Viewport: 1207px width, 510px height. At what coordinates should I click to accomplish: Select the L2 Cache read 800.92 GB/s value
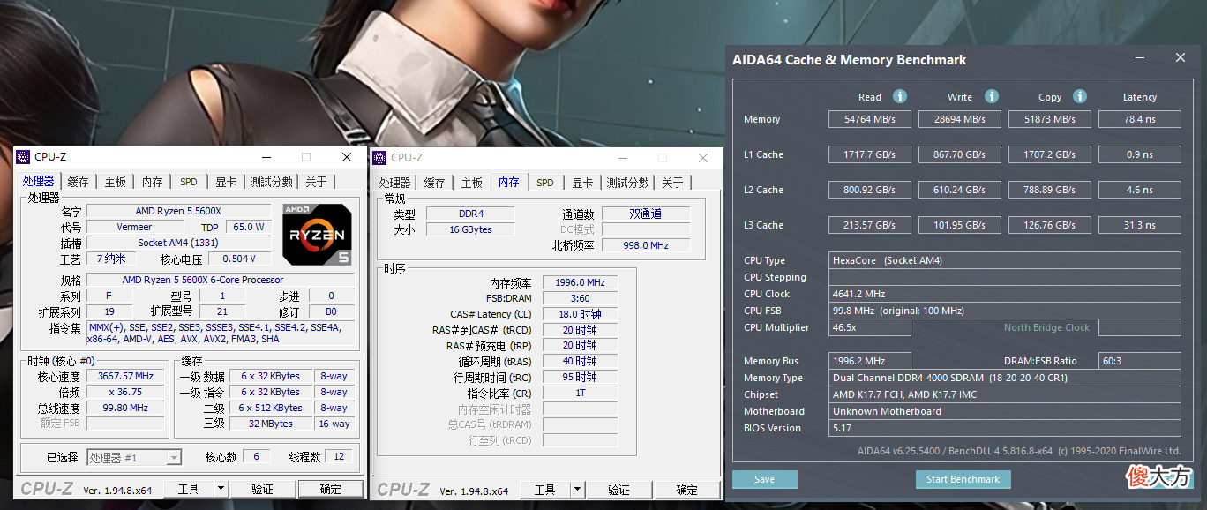coord(870,190)
